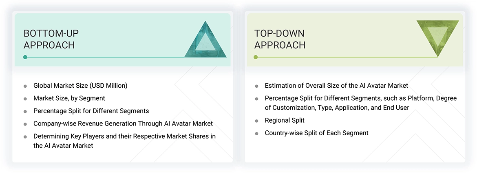Click bullet beside Market Size, by Segment
The height and width of the screenshot is (173, 477).
25,99
